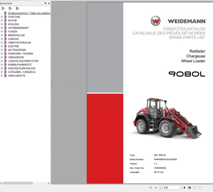This screenshot has height=192, width=213.
Task: Click the wheel loader image on cover
Action: point(165,118)
